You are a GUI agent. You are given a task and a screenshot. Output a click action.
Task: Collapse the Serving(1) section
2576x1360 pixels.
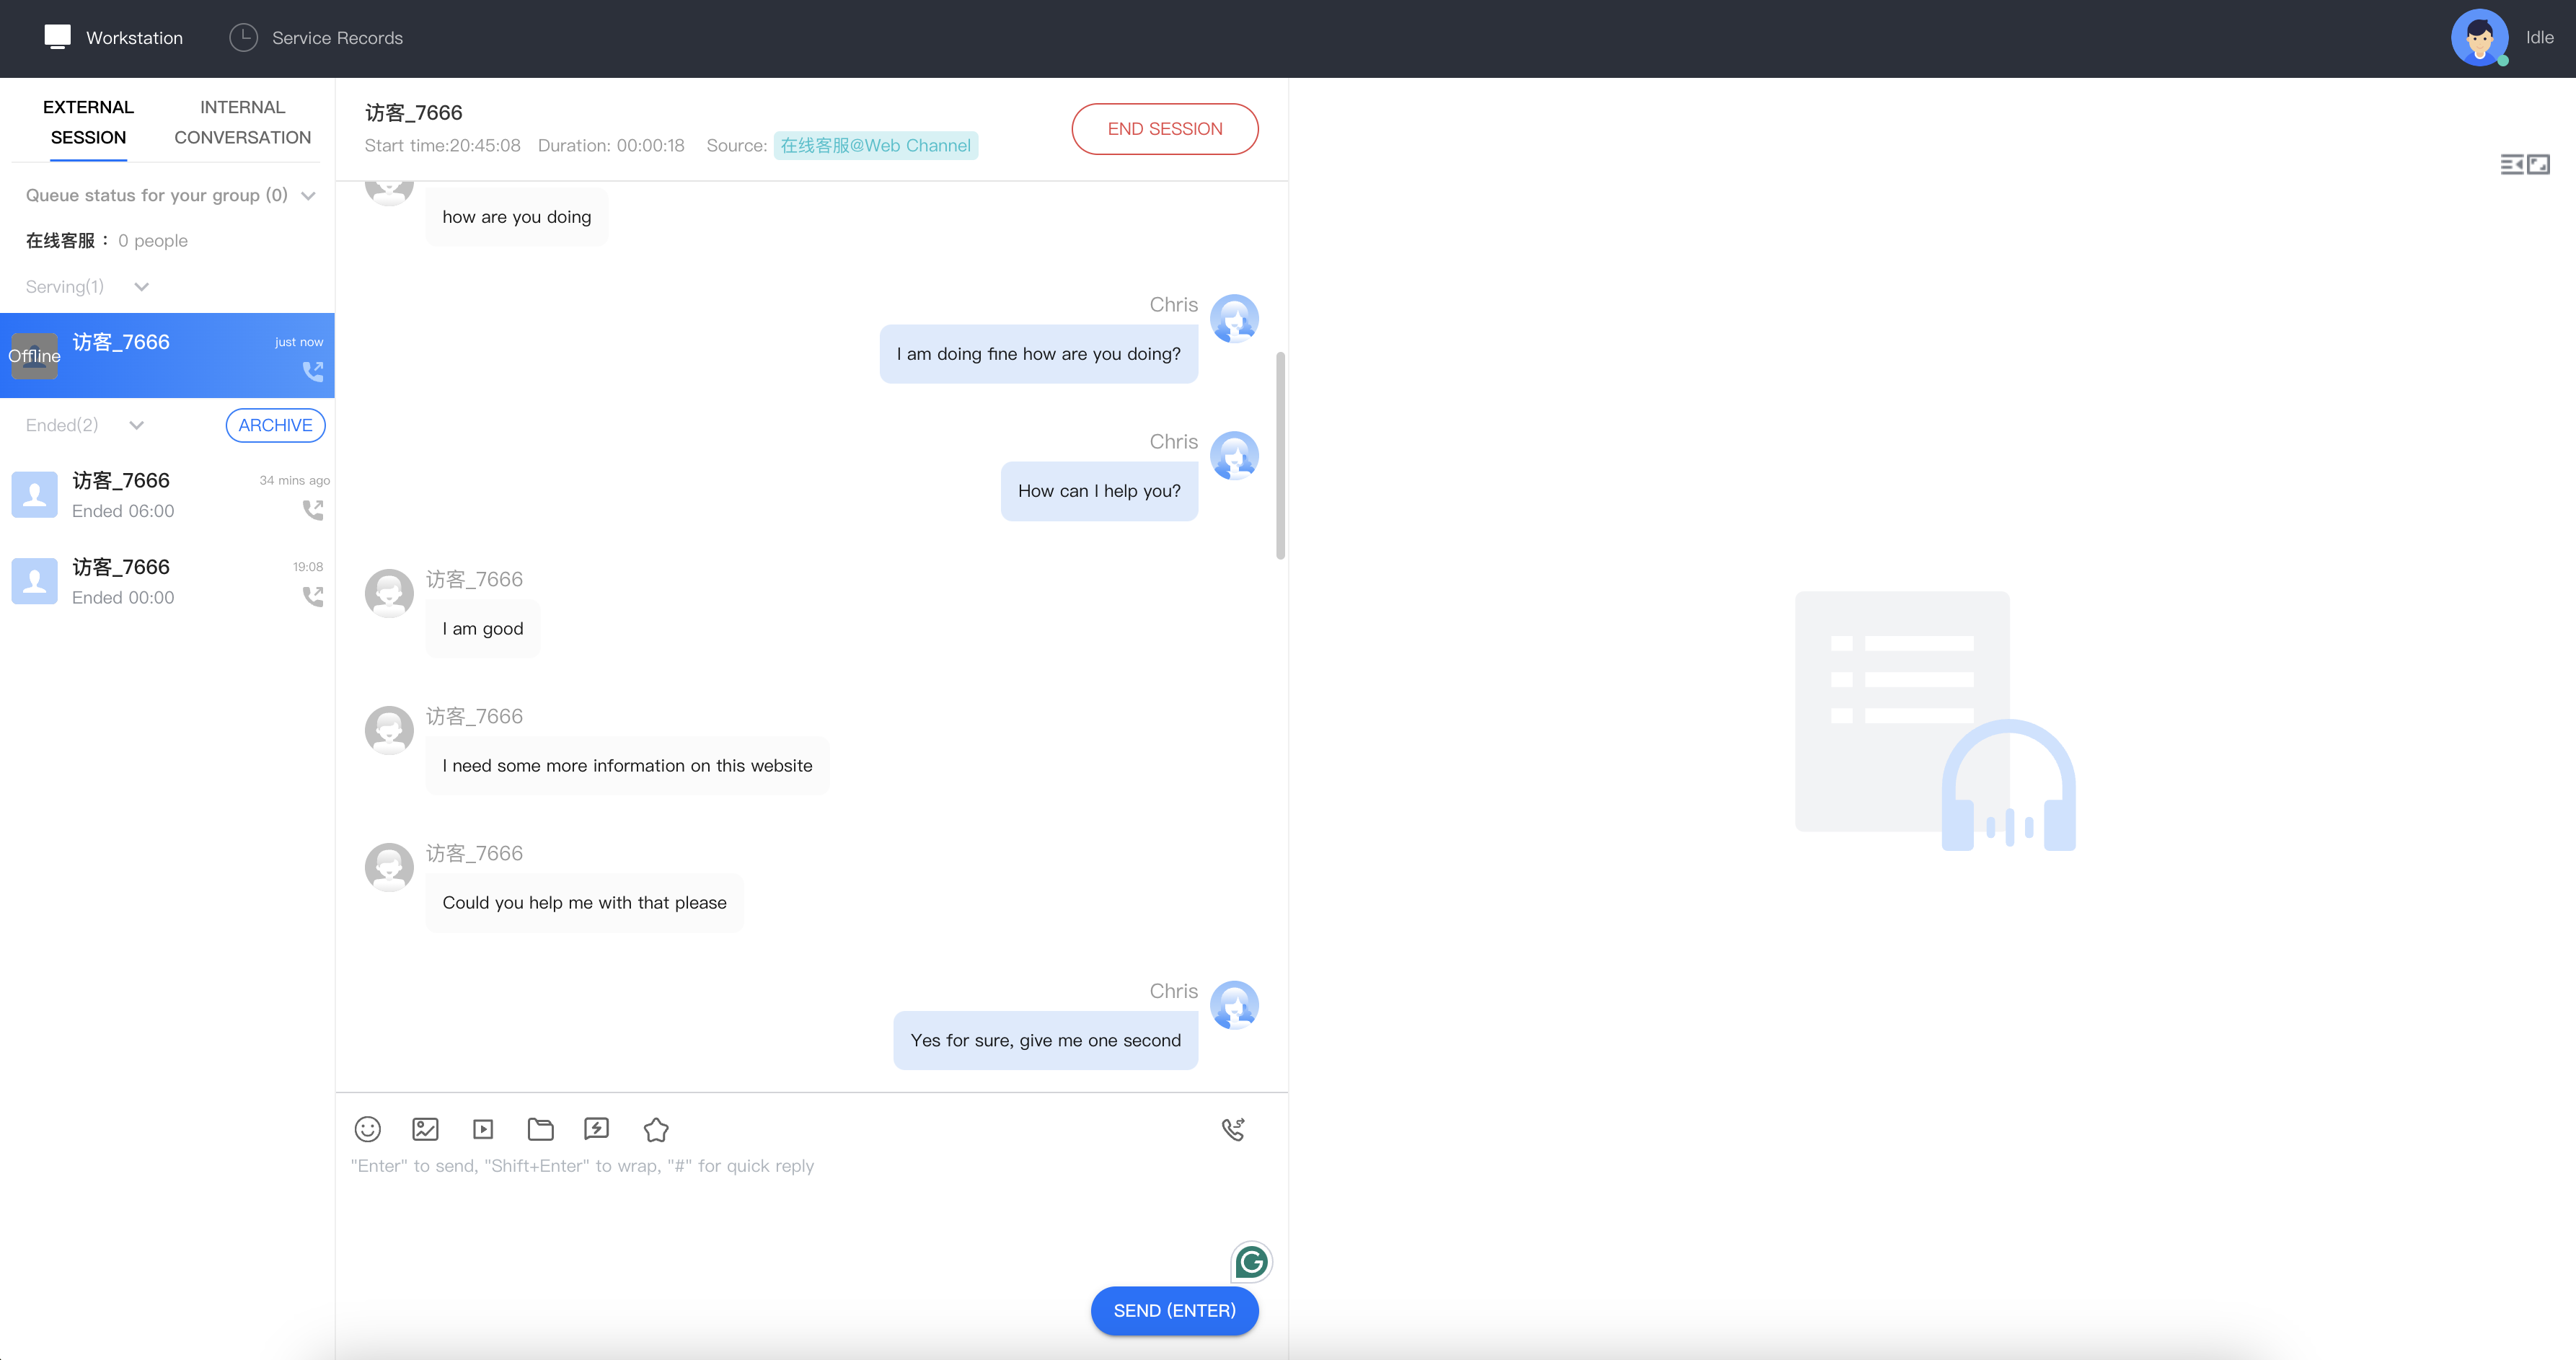coord(142,287)
